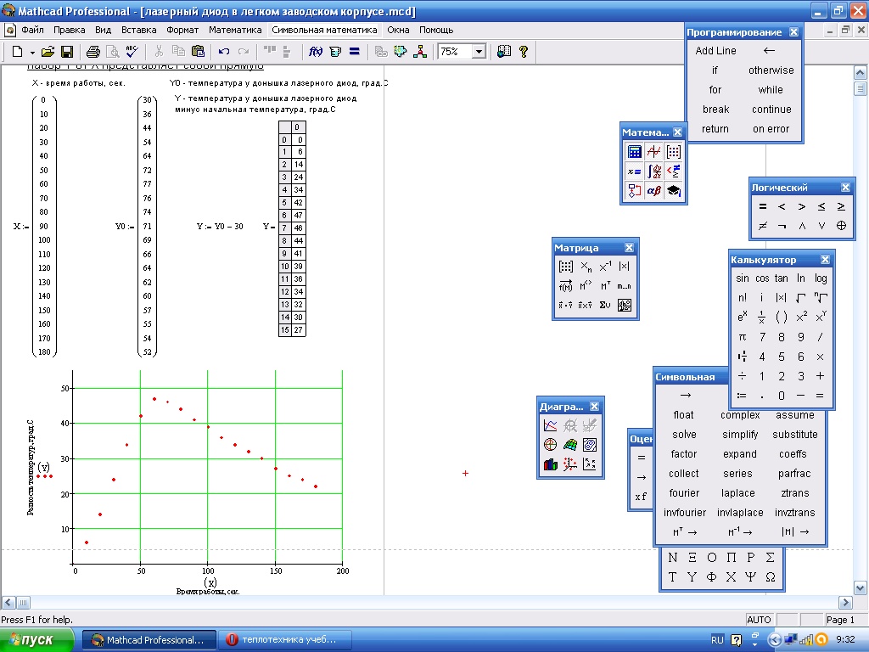The width and height of the screenshot is (869, 652).
Task: Select the X-Y plot icon in graph palette
Action: click(x=550, y=425)
